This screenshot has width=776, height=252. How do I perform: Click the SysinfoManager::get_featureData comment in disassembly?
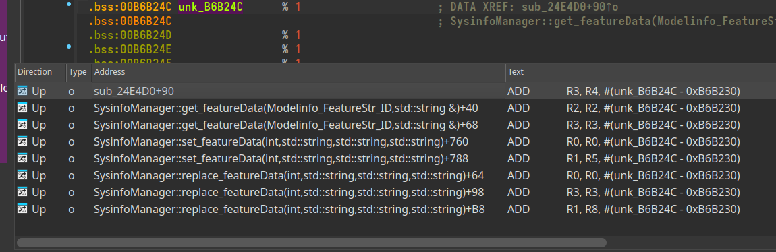(607, 22)
